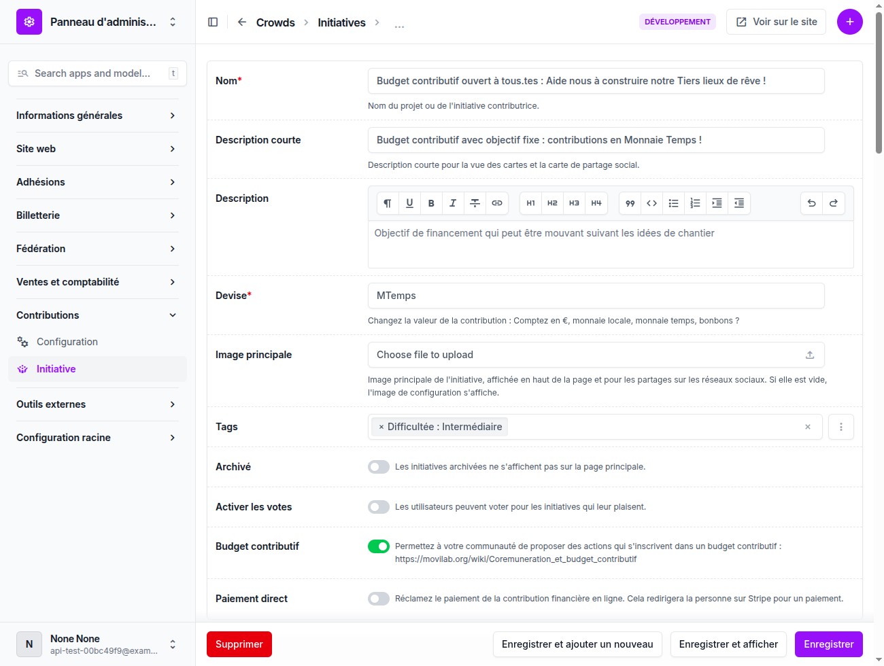This screenshot has height=666, width=884.
Task: Insert a code block
Action: 652,203
